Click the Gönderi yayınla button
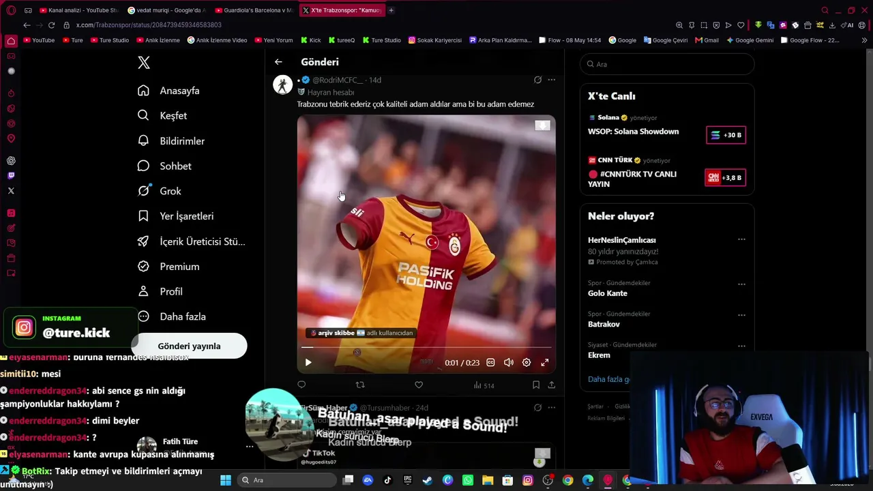Viewport: 873px width, 491px height. click(189, 346)
